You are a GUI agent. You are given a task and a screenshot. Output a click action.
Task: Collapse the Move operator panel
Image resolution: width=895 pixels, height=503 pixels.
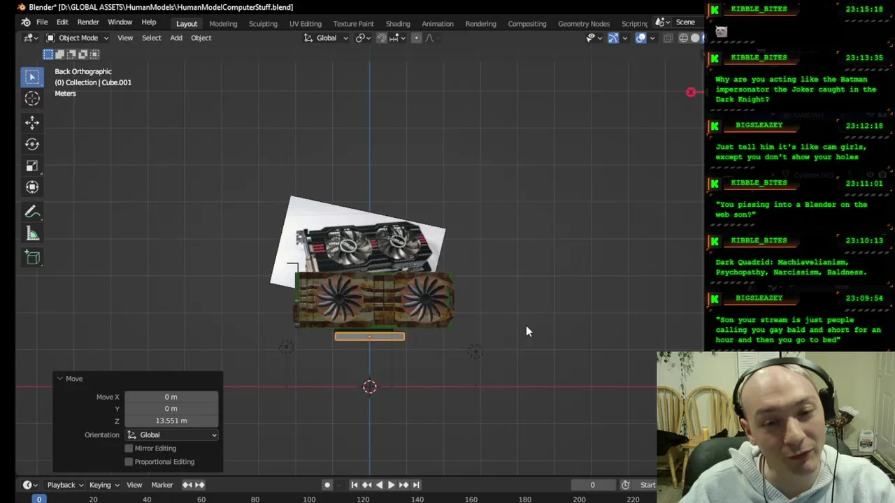coord(60,379)
